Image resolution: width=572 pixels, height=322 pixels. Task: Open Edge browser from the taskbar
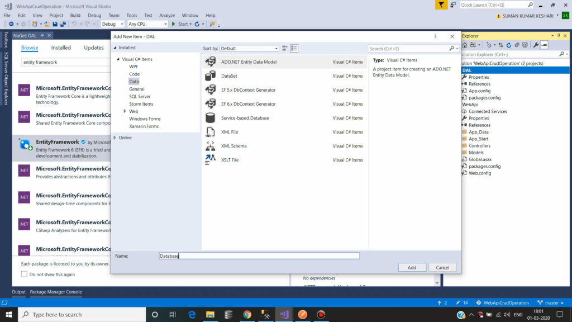coord(192,314)
